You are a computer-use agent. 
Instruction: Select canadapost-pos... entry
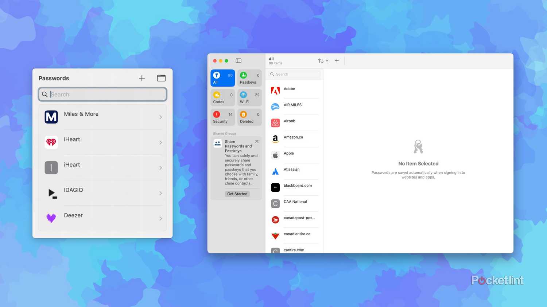coord(294,219)
